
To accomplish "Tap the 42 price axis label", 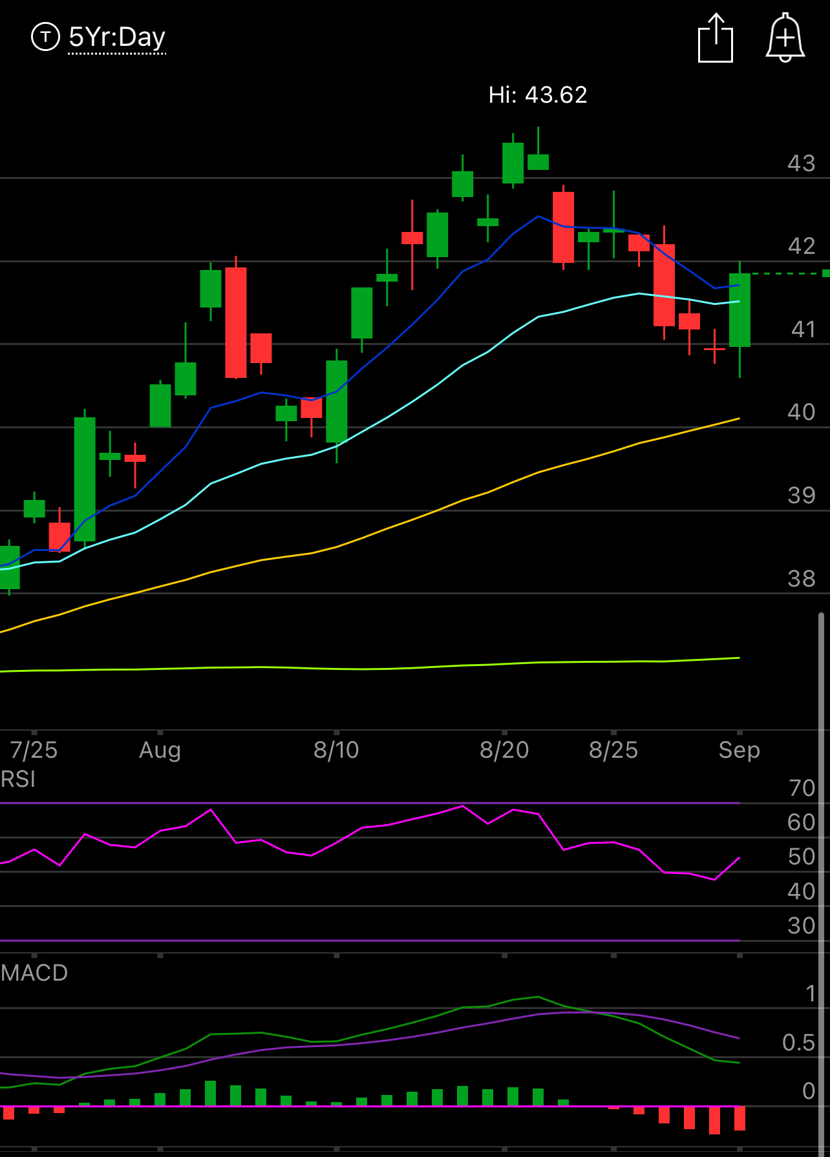I will coord(802,246).
